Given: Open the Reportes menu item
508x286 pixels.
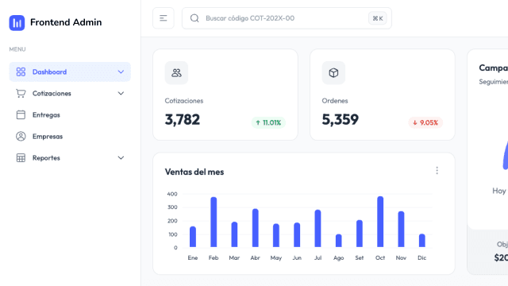Looking at the screenshot, I should (70, 158).
